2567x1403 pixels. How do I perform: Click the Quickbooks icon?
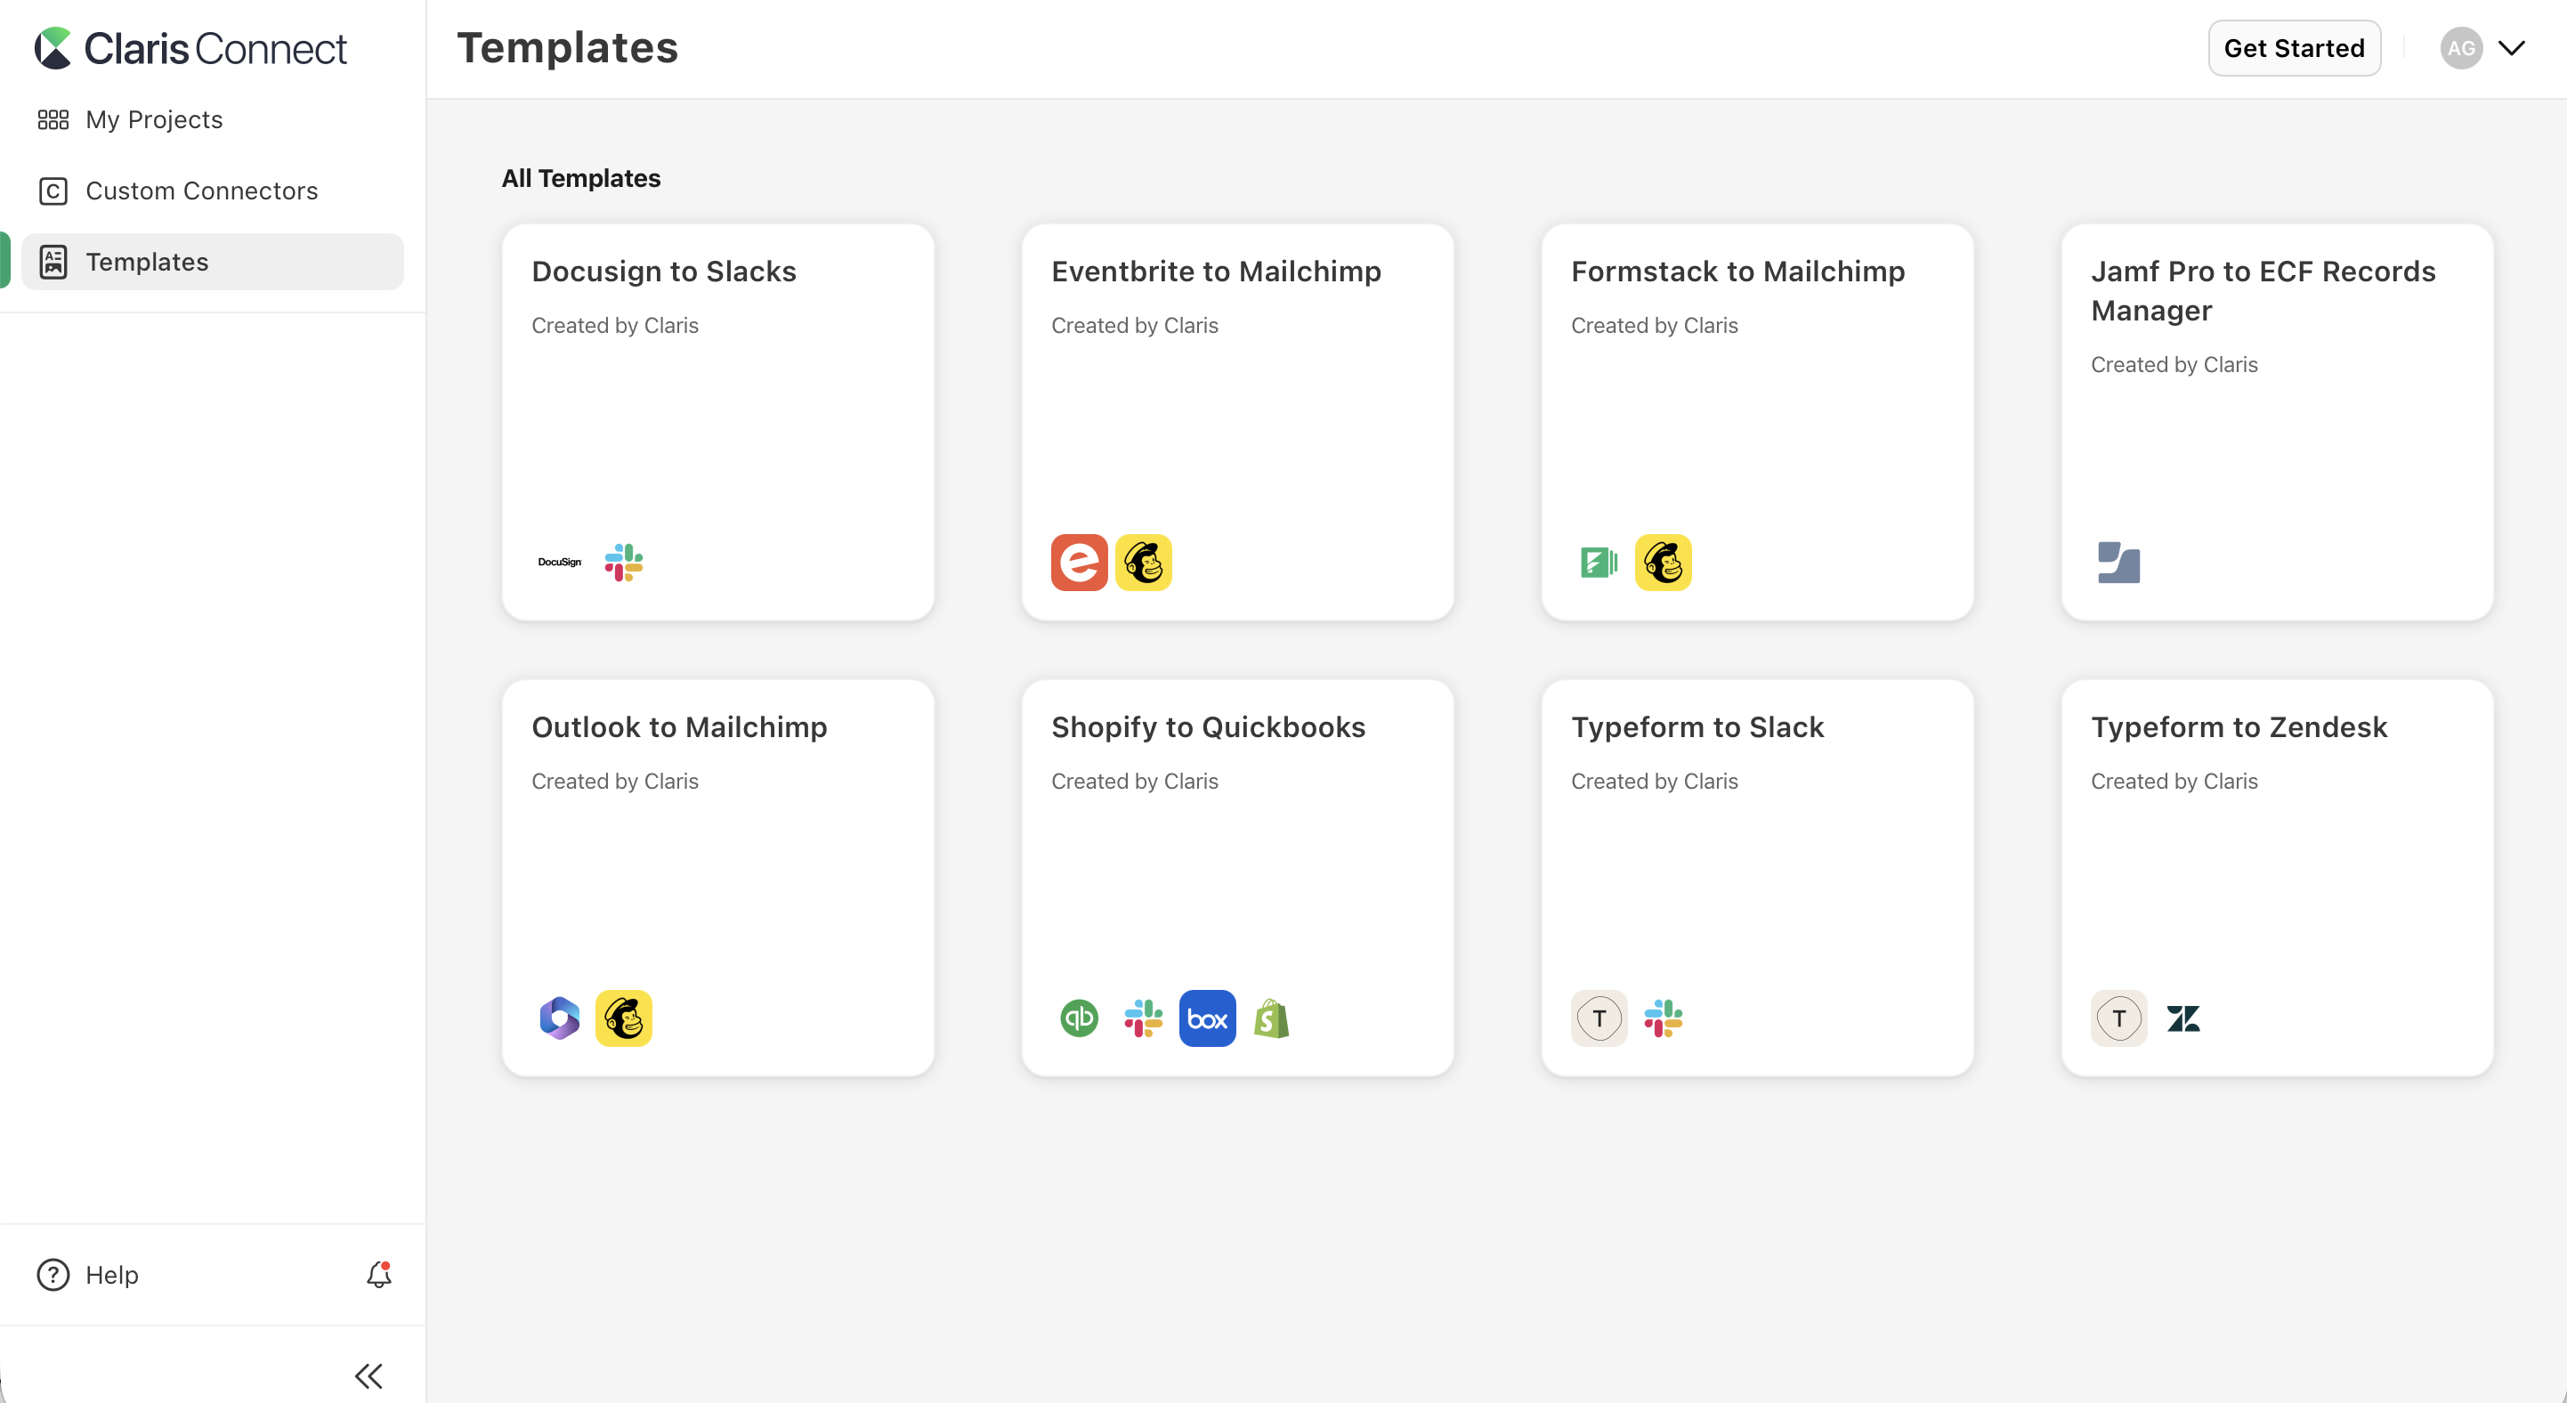pyautogui.click(x=1078, y=1018)
